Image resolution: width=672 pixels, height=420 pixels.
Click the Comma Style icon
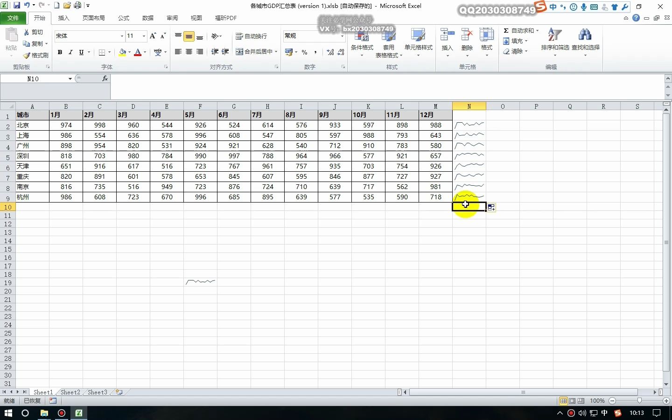coord(315,52)
